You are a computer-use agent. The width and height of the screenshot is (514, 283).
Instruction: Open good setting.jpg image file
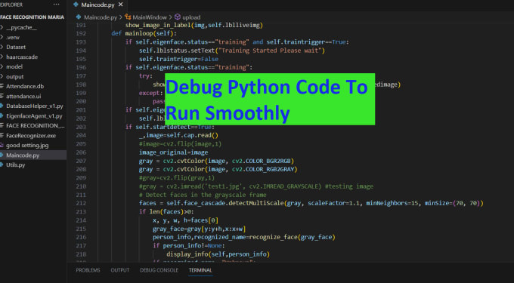[x=27, y=145]
